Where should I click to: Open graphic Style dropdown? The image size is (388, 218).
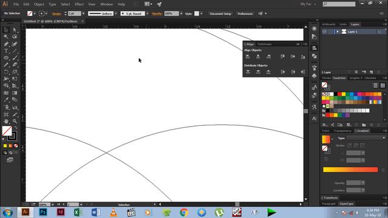point(201,13)
